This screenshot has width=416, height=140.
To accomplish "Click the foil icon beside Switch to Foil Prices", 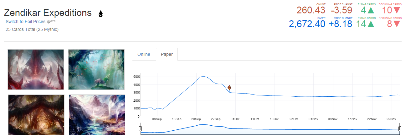I will pos(51,22).
